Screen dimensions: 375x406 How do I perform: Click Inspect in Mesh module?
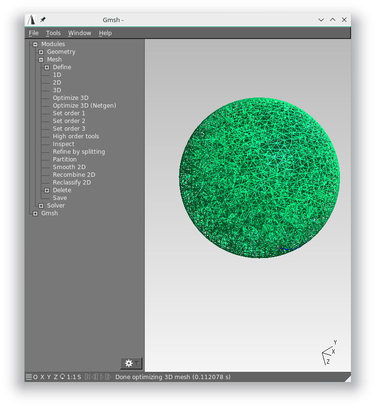point(63,144)
